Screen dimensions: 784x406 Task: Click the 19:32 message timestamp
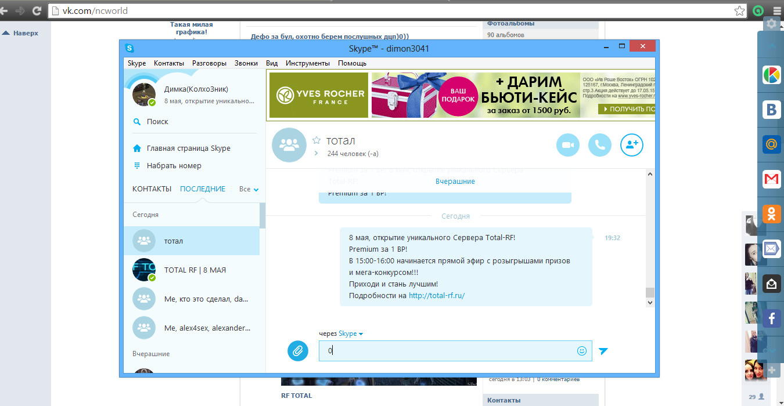pyautogui.click(x=612, y=238)
